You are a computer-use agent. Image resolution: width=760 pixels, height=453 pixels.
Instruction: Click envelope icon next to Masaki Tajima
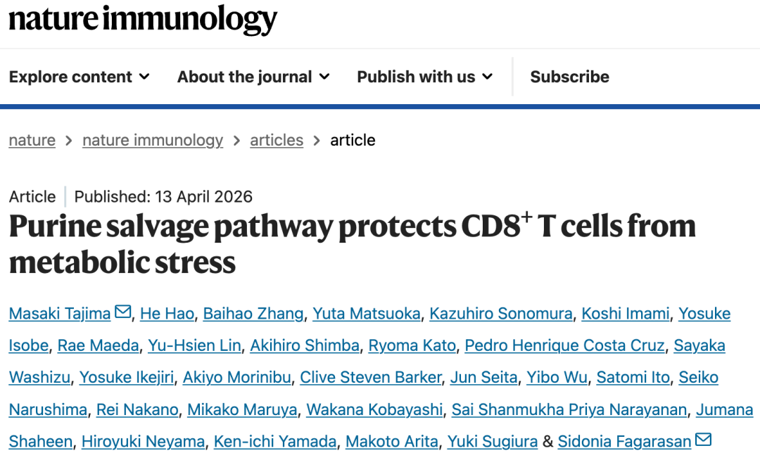(x=123, y=312)
